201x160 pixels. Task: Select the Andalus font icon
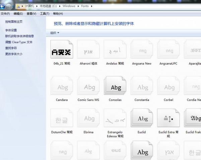coord(115,51)
